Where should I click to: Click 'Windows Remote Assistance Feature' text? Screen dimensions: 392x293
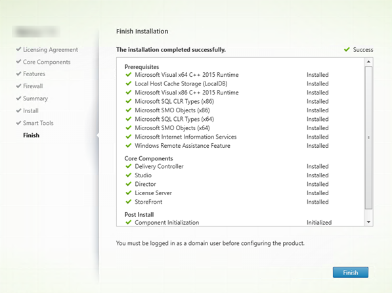coord(183,146)
